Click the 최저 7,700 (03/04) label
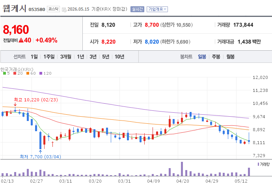Viewport: 272px width, 185px height. (x=41, y=157)
